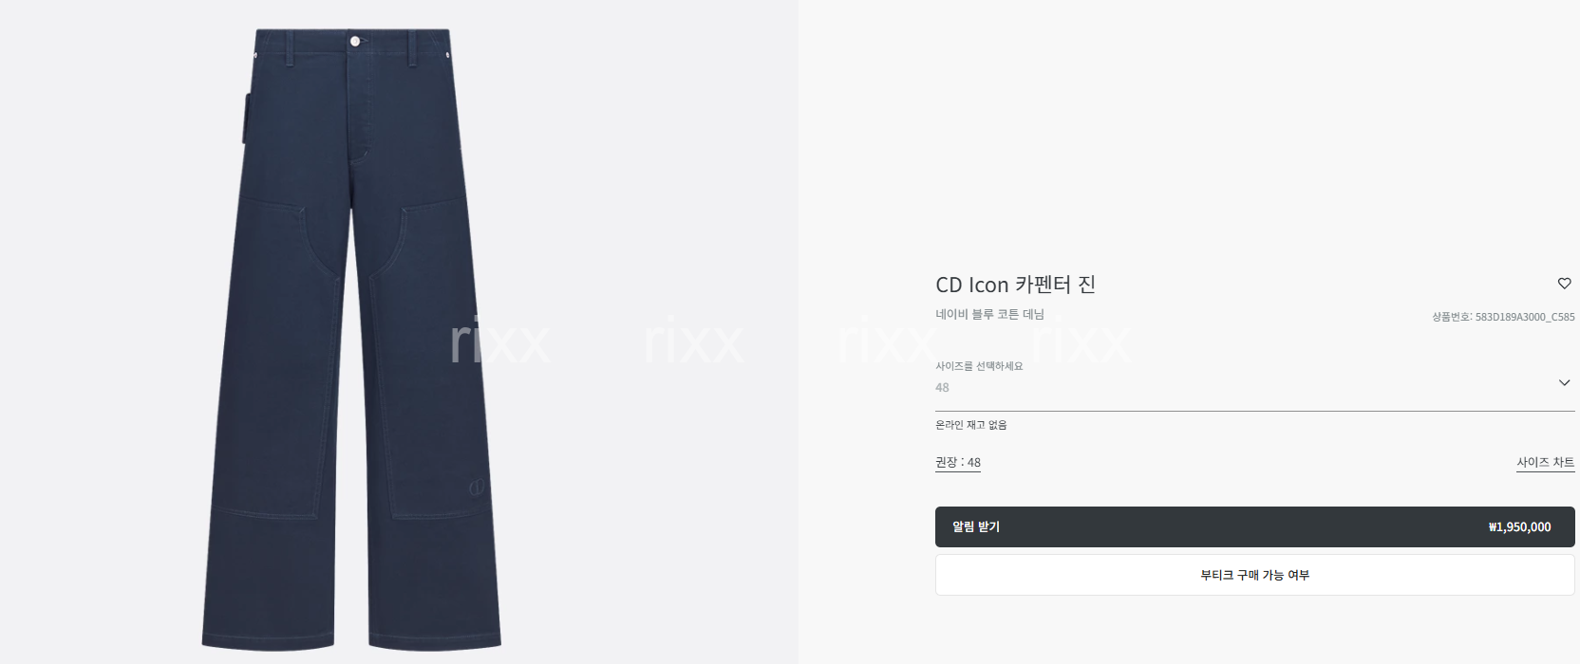1580x664 pixels.
Task: Click the embroidered CD logo on jeans leg
Action: (476, 489)
